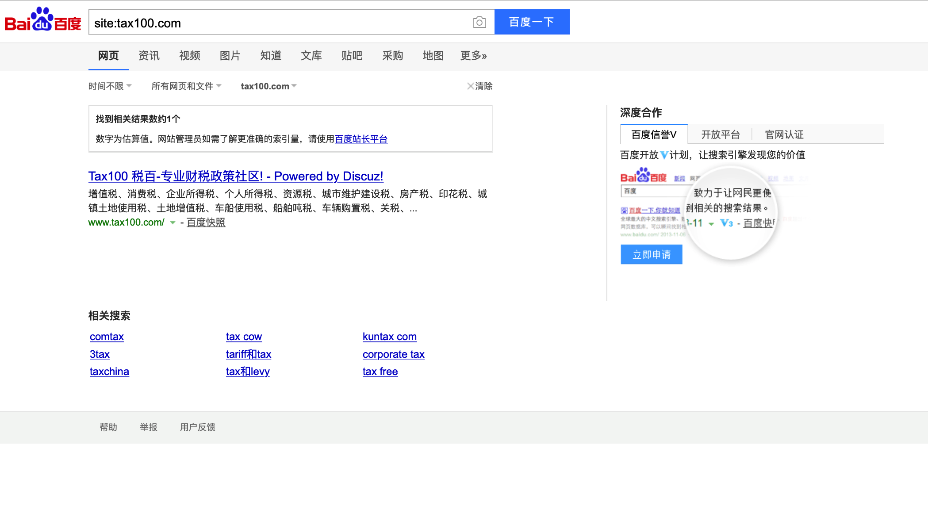
Task: Click the 百度一下 search button
Action: point(532,22)
